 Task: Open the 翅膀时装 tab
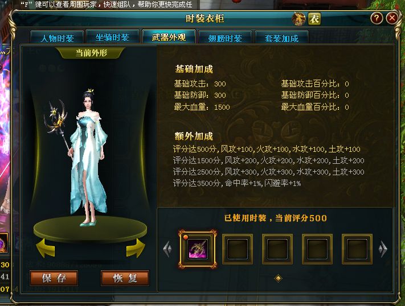pyautogui.click(x=225, y=38)
